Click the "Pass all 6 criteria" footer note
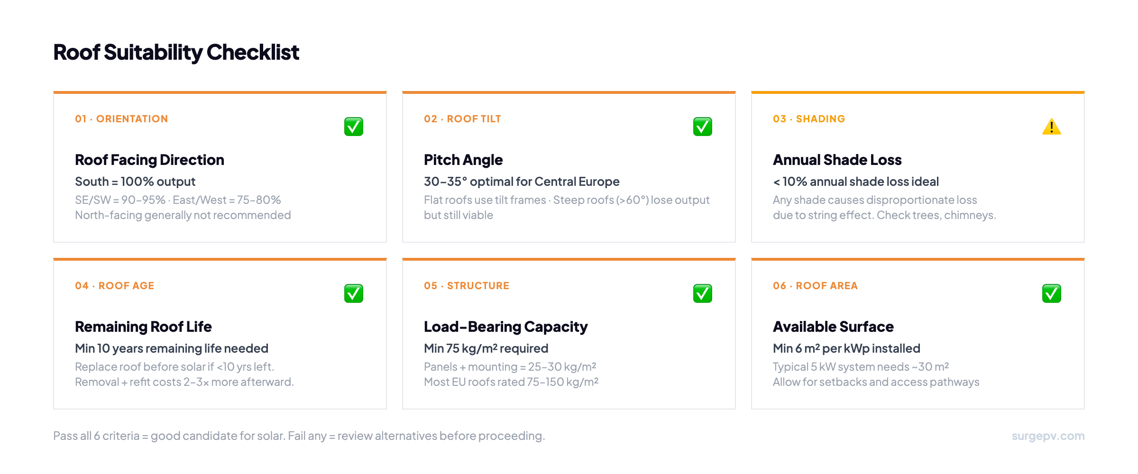This screenshot has height=474, width=1138. click(x=299, y=436)
